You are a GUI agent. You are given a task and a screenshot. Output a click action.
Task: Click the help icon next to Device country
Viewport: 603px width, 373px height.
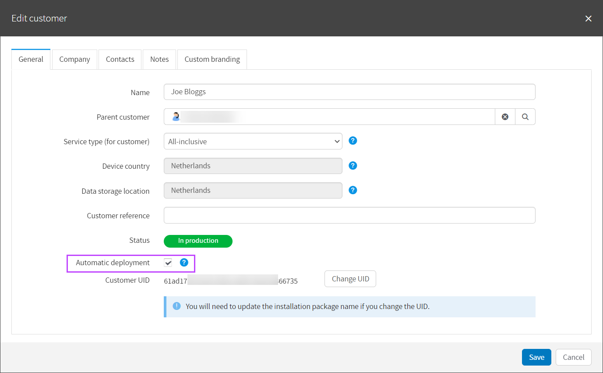pyautogui.click(x=353, y=166)
